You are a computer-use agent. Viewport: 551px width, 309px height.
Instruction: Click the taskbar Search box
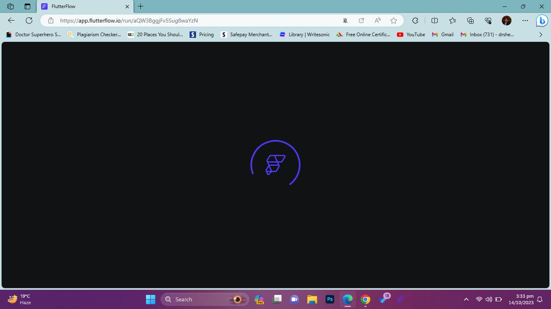pos(205,299)
